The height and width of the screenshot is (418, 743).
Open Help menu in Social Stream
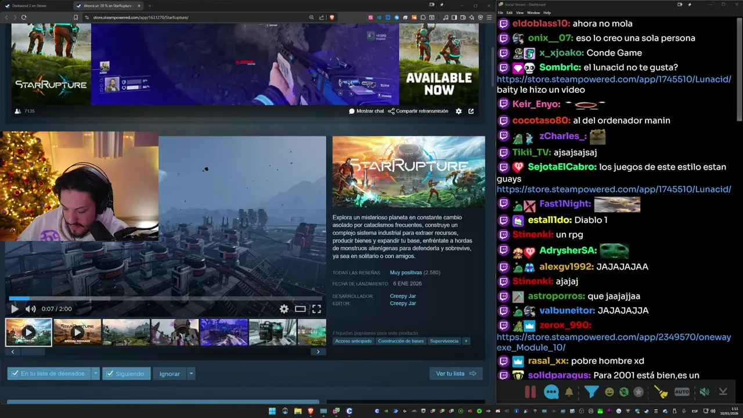(547, 12)
